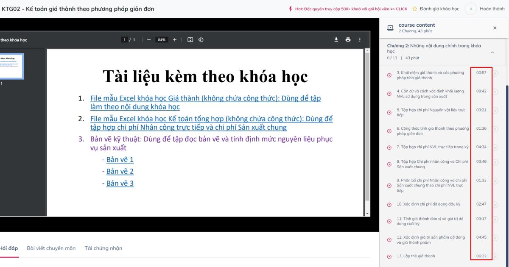The image size is (509, 267).
Task: Rotate the PDF counterclockwise
Action: pyautogui.click(x=201, y=39)
